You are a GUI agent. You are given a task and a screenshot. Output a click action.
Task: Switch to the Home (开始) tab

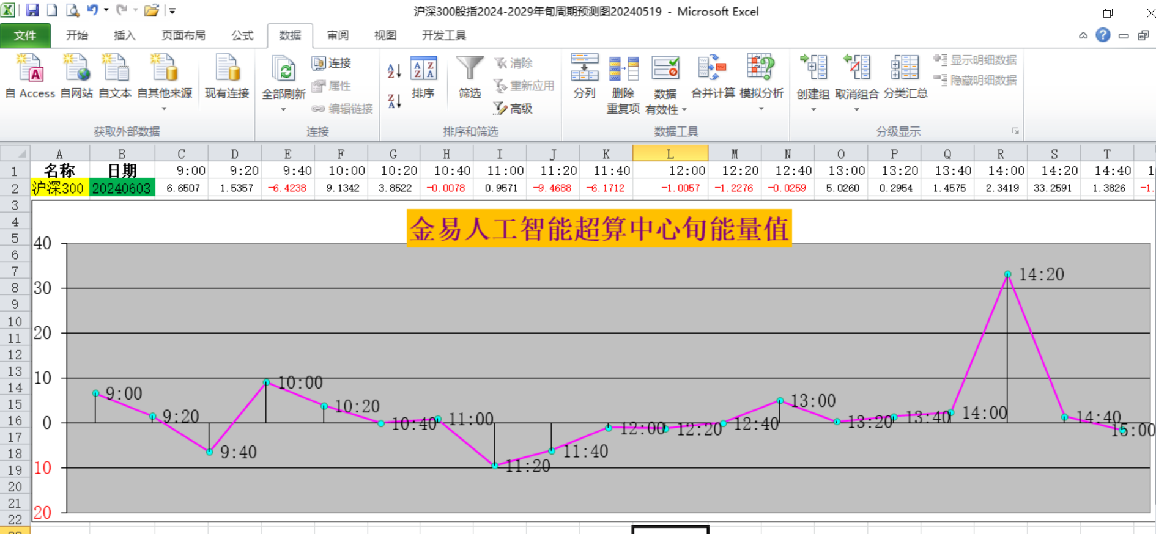pos(77,35)
